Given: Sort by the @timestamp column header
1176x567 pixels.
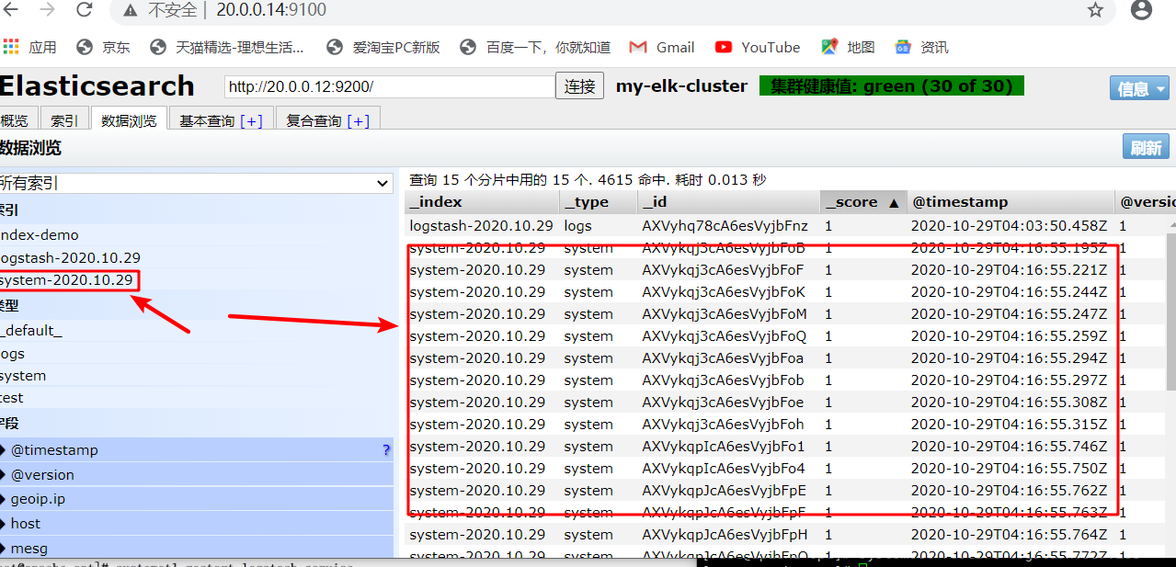Looking at the screenshot, I should 1010,202.
